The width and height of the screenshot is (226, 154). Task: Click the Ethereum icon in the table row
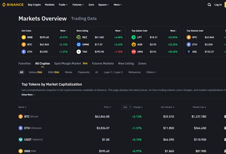(x=21, y=128)
